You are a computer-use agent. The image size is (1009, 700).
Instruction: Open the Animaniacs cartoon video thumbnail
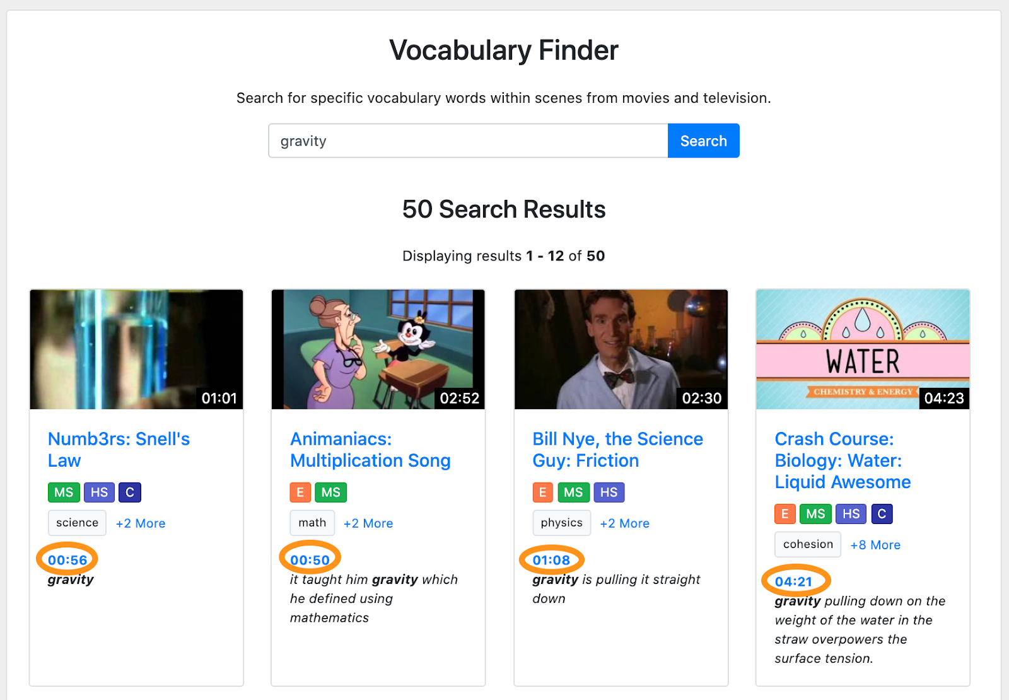pos(378,349)
